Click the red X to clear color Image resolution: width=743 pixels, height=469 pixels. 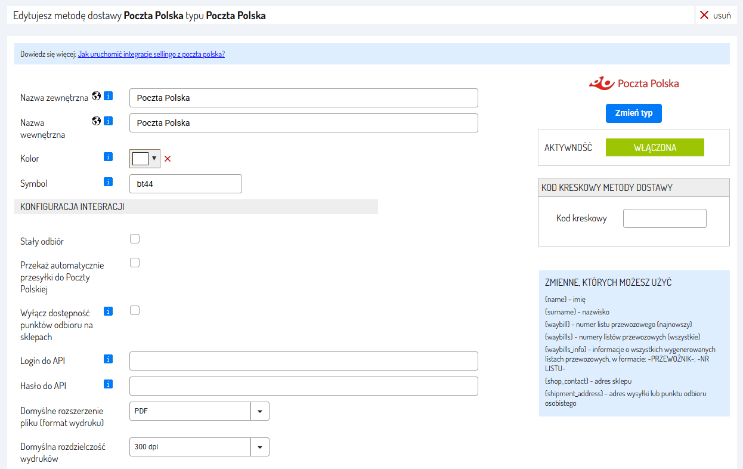(x=168, y=159)
